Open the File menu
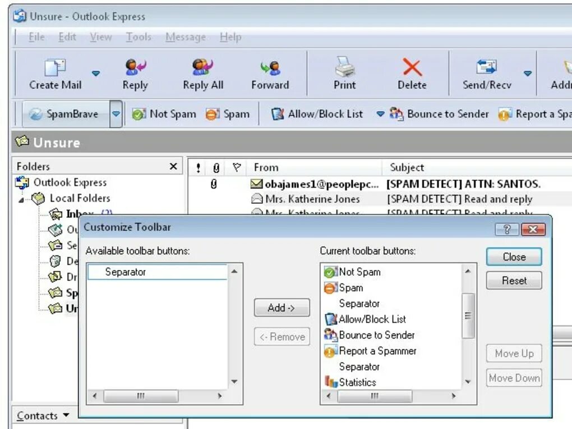Image resolution: width=572 pixels, height=429 pixels. (36, 37)
